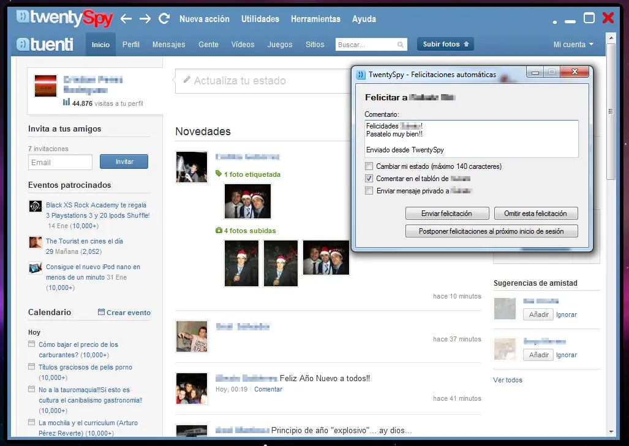Click the green tag icon next to 1 foto etiquetada
The height and width of the screenshot is (446, 629).
point(219,174)
